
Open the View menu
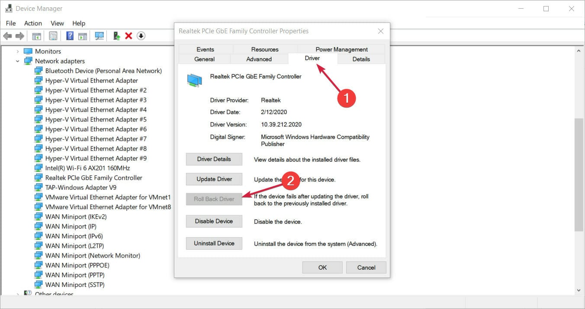57,23
